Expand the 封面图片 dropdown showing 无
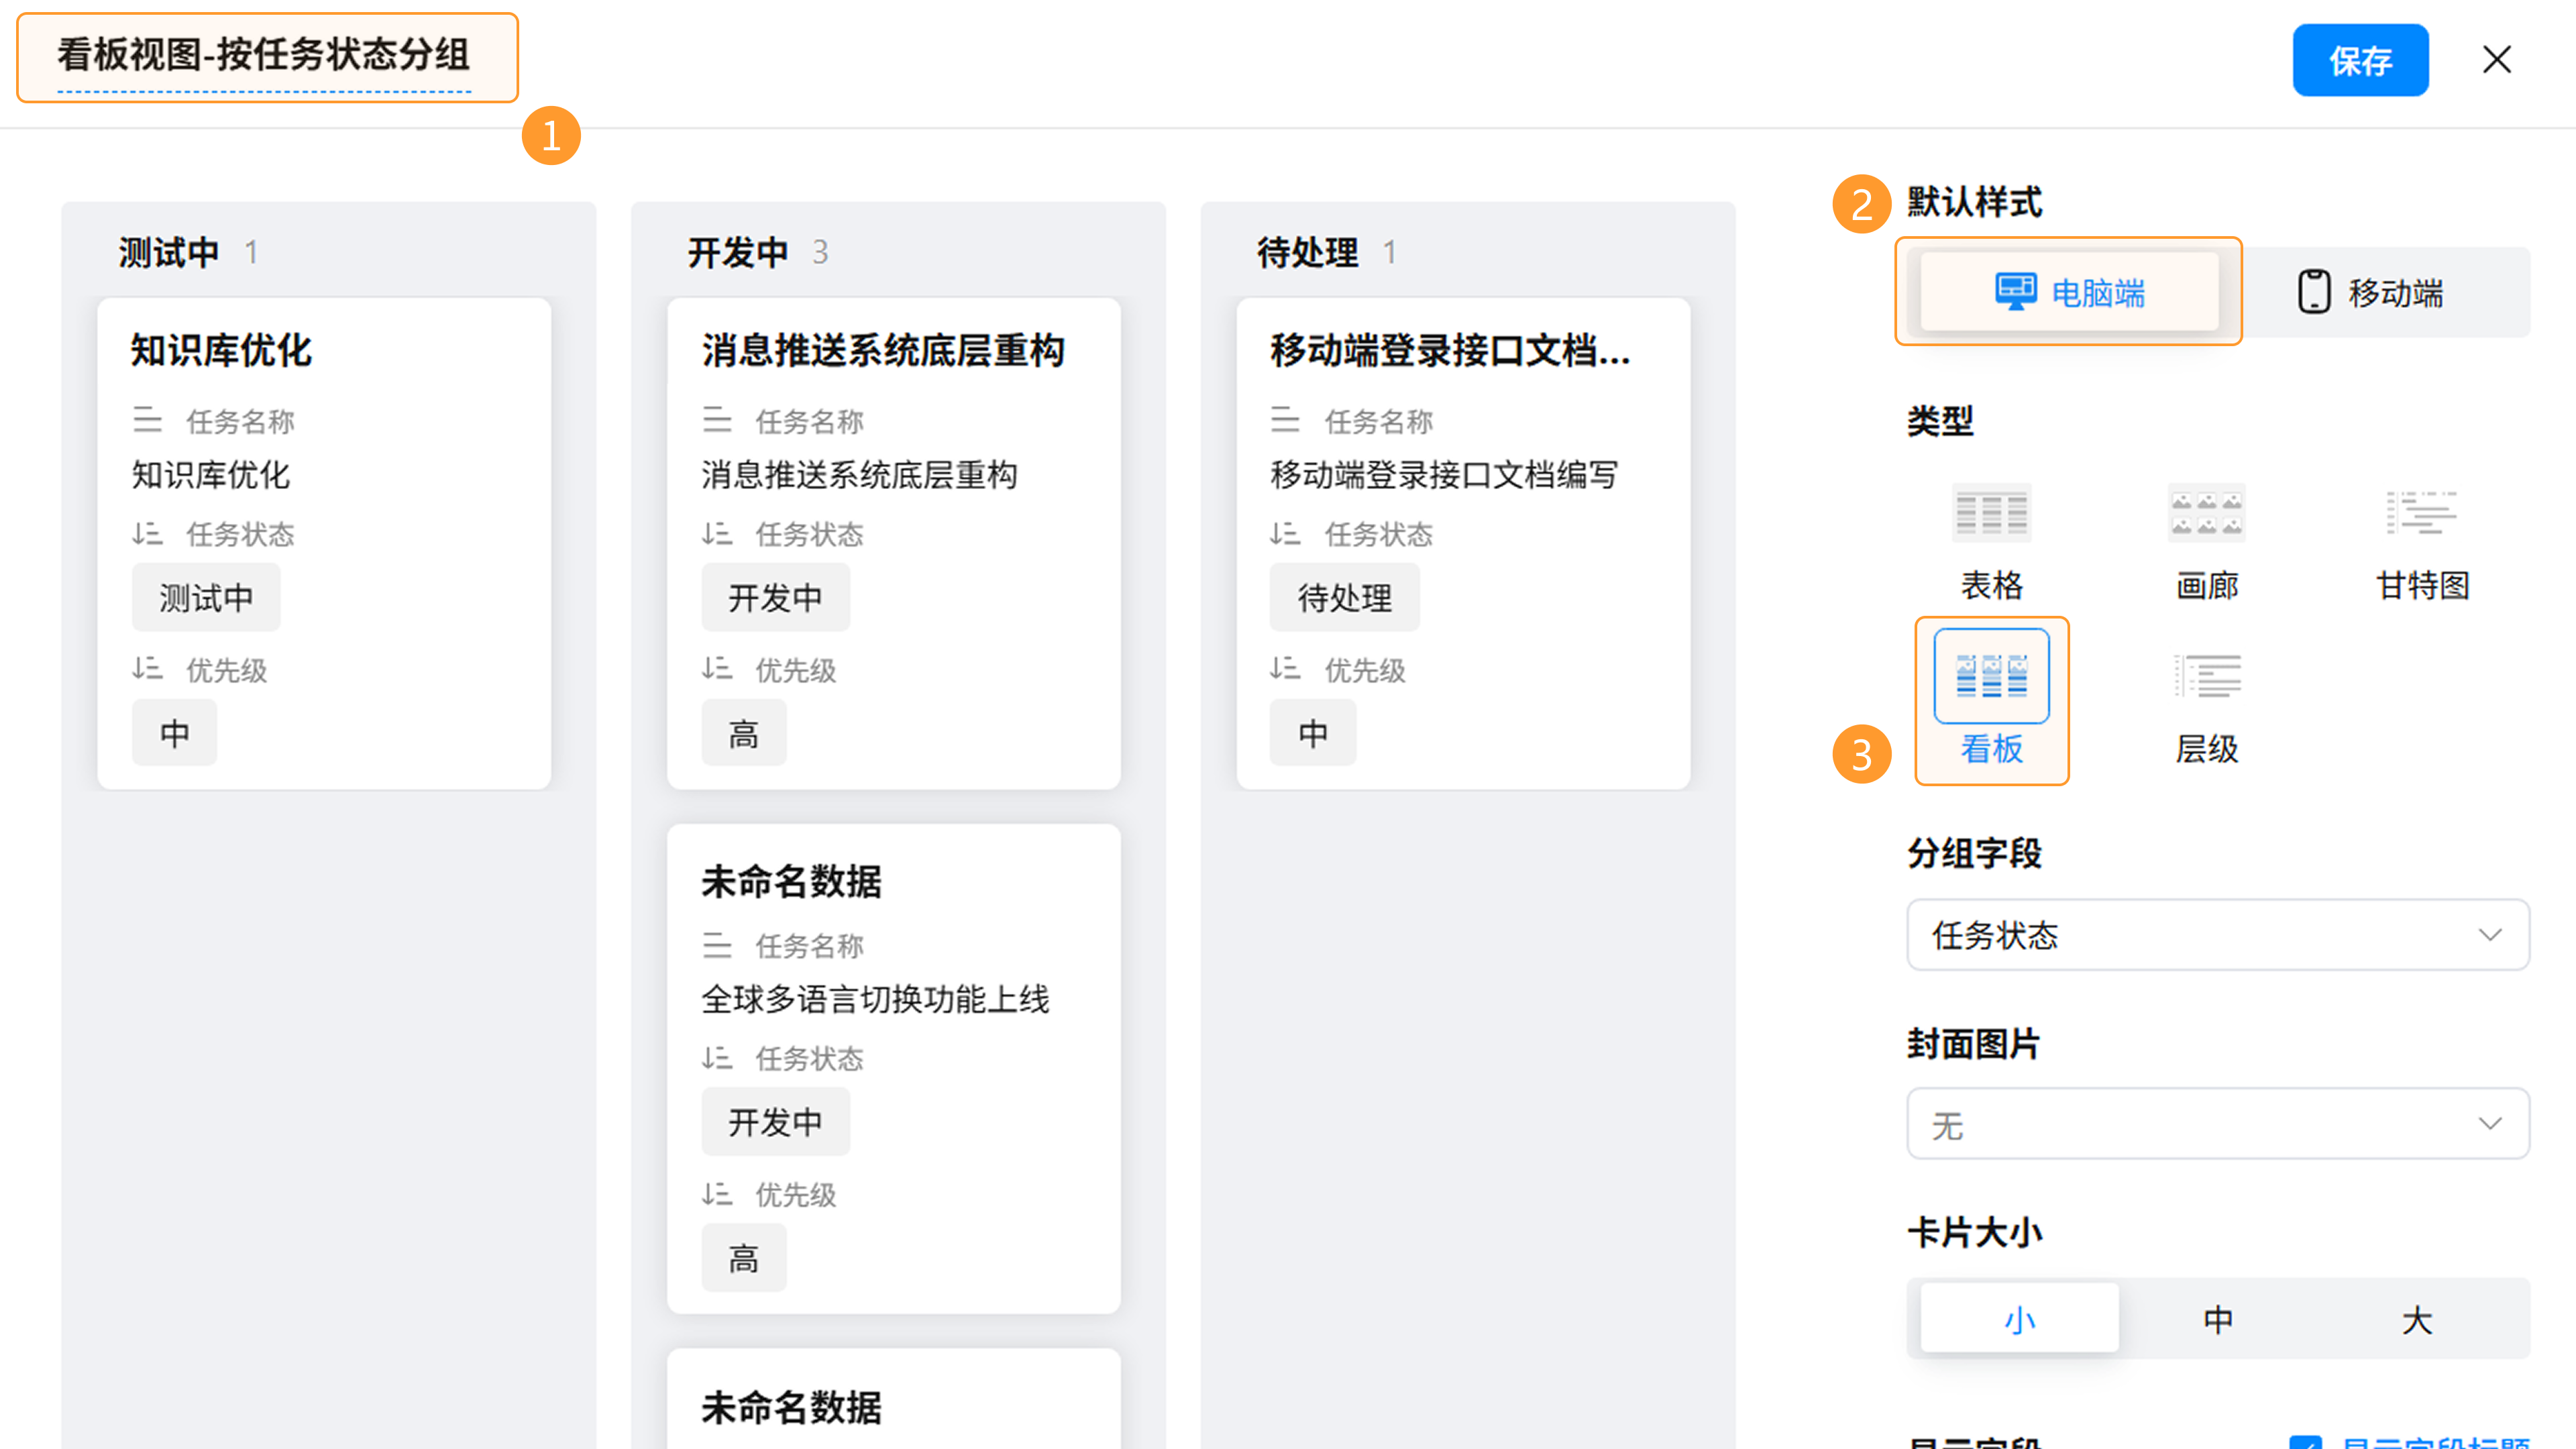The image size is (2576, 1449). 2200,1124
